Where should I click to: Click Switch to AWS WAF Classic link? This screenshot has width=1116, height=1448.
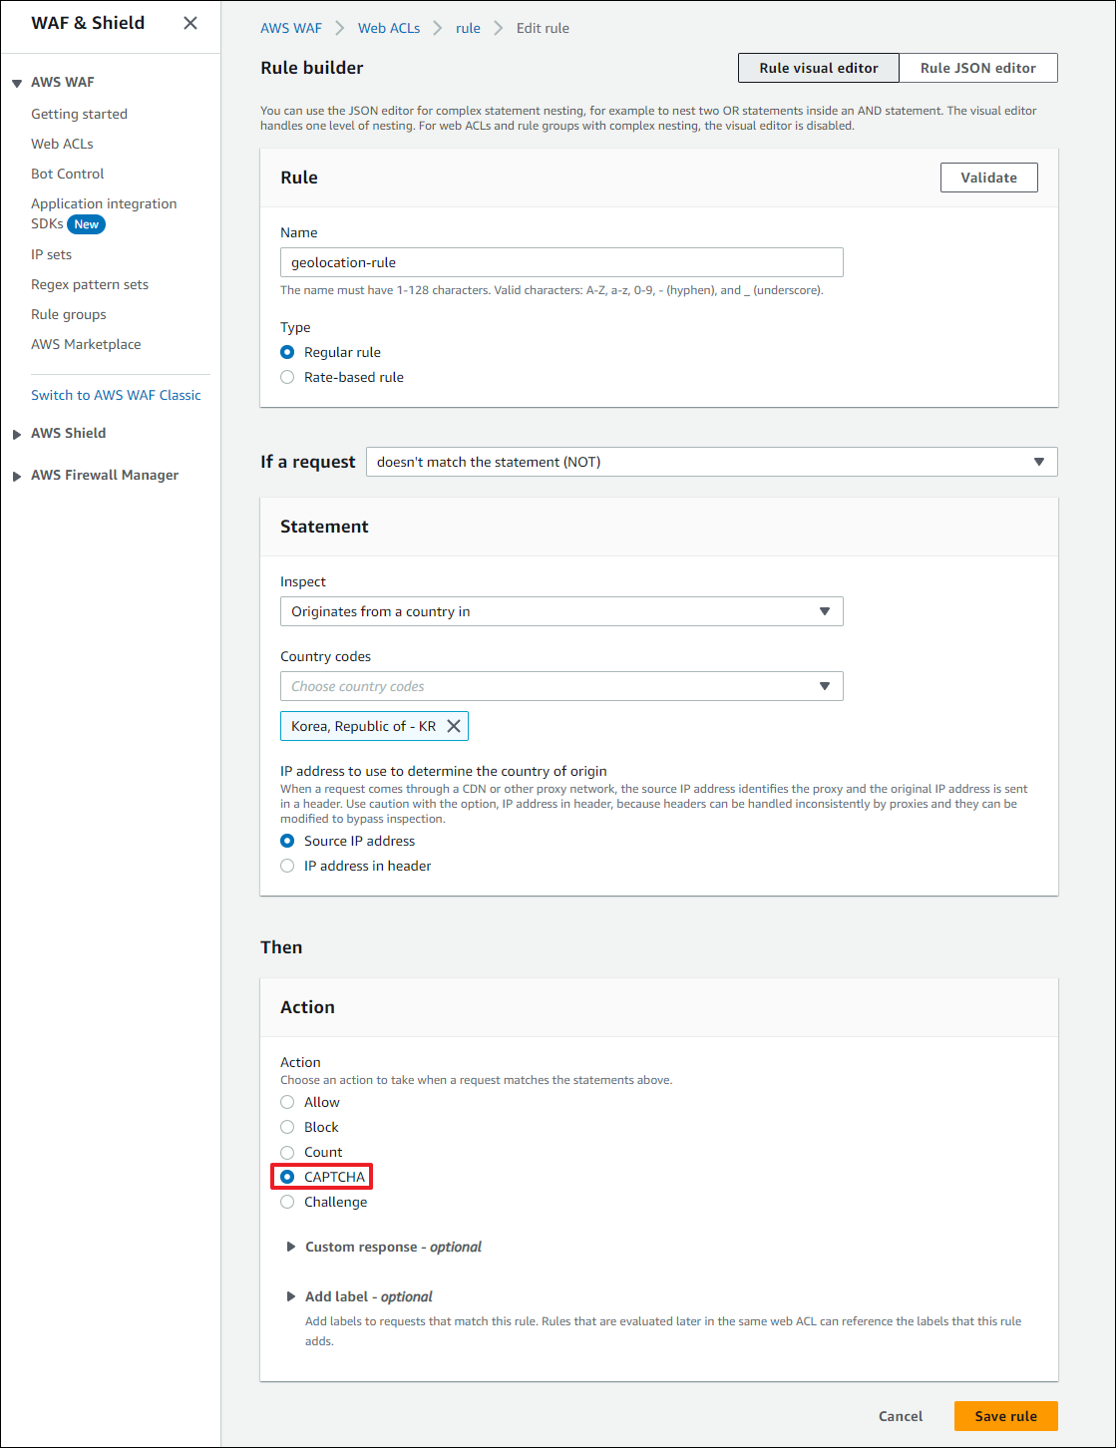pos(116,395)
